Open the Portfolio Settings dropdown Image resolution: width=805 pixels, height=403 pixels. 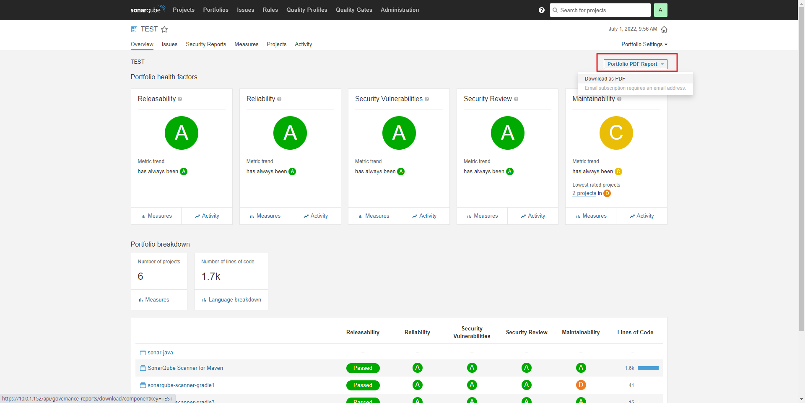644,44
